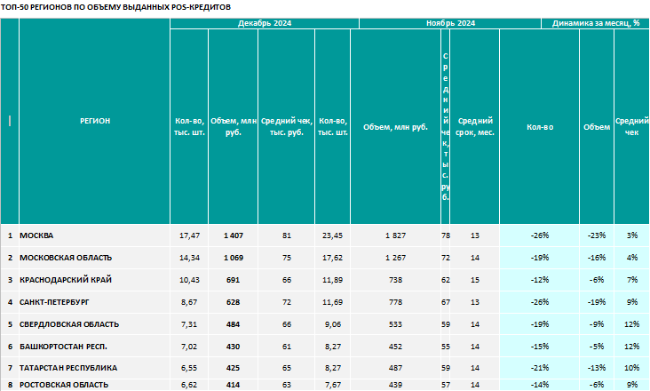Click Moscow average check change 3%
Viewport: 650px width, 391px height.
click(631, 235)
